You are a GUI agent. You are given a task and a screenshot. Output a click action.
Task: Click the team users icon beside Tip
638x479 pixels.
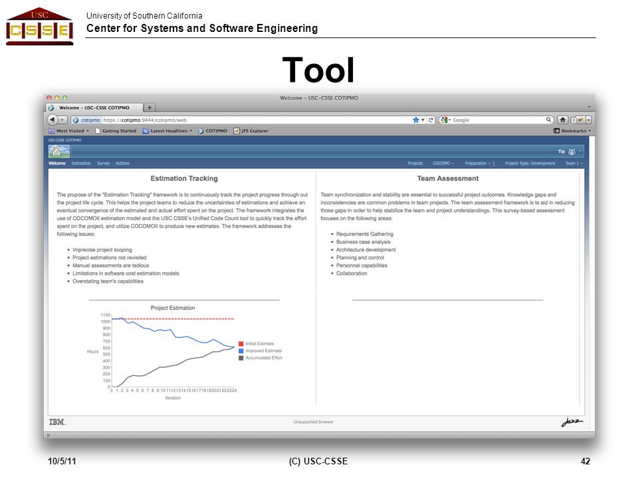tap(572, 152)
